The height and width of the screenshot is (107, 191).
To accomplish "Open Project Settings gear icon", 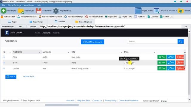I will coord(56,11).
